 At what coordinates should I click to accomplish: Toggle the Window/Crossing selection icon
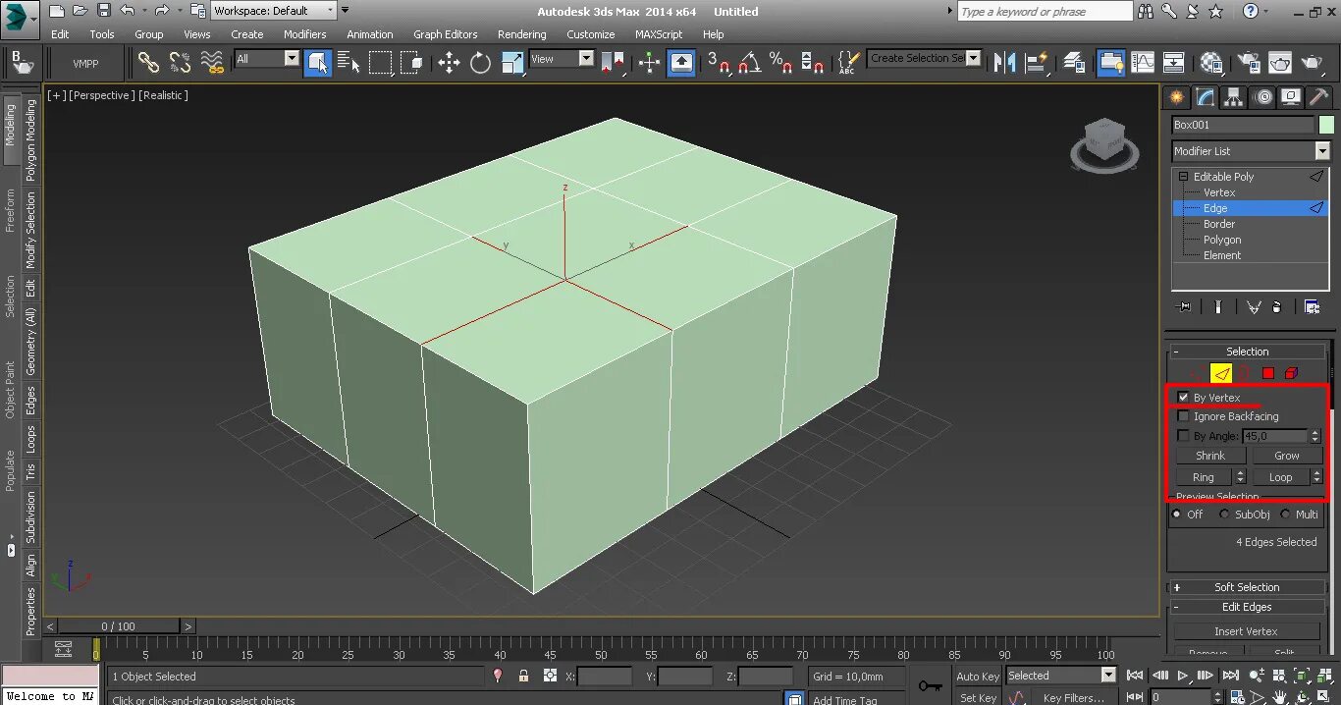click(x=412, y=63)
